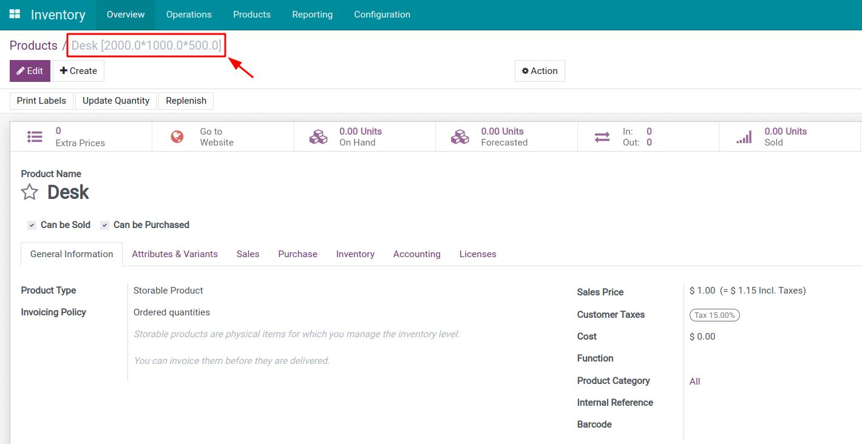Click the Edit button

30,71
